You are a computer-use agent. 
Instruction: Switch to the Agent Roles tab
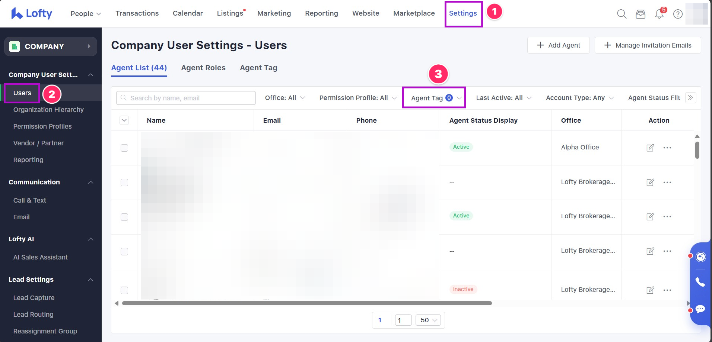(203, 68)
